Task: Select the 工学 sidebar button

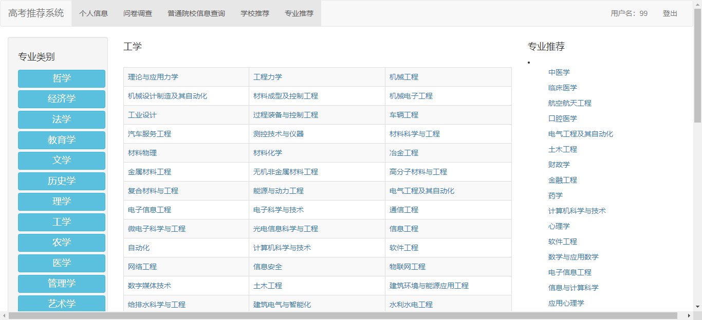Action: (62, 222)
